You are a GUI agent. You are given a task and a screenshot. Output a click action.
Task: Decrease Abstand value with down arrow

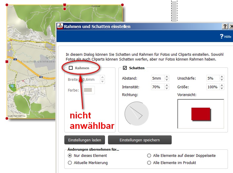(x=167, y=80)
